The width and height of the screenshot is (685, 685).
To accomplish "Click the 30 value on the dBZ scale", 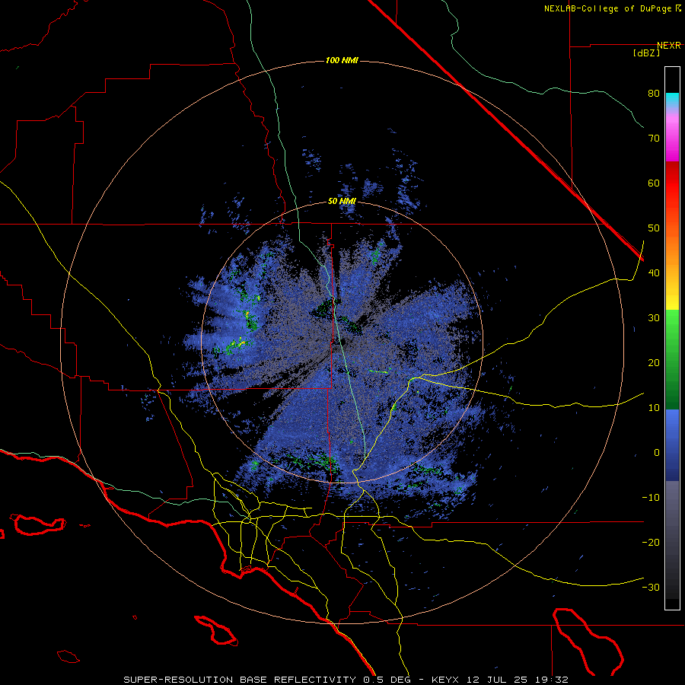I will pyautogui.click(x=654, y=317).
